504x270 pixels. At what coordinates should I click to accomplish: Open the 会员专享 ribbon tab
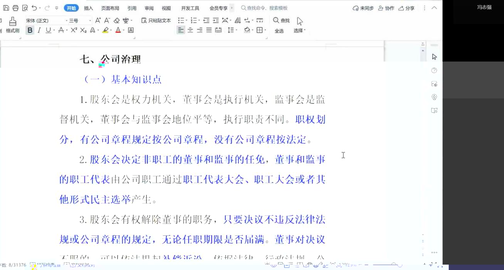(218, 8)
